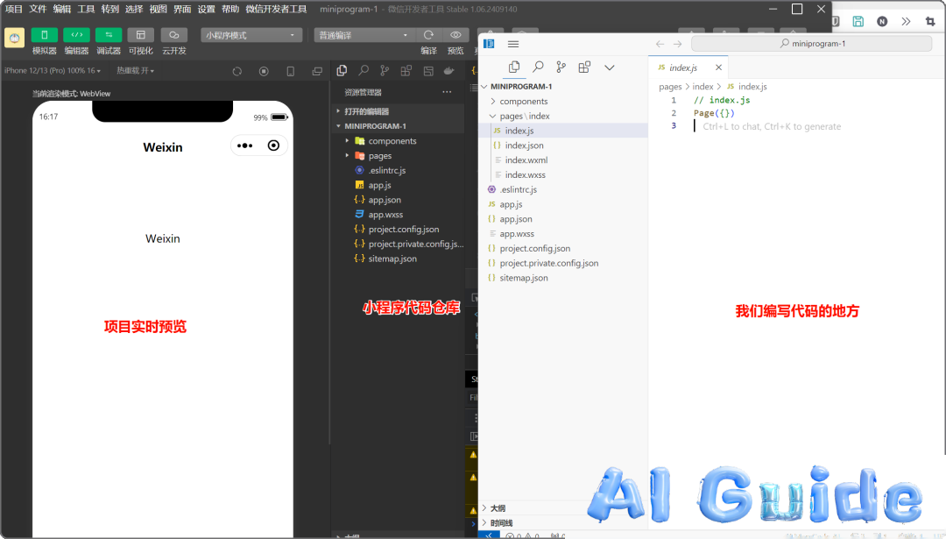Open 云开发 cloud development
Viewport: 946px width, 539px height.
pos(173,35)
